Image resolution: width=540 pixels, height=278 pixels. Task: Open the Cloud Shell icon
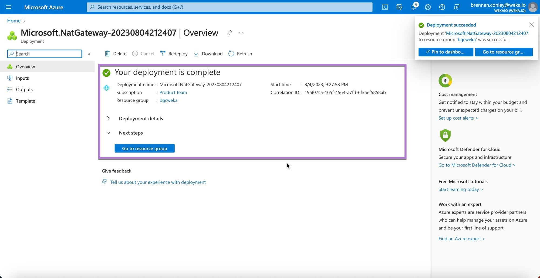(x=385, y=7)
